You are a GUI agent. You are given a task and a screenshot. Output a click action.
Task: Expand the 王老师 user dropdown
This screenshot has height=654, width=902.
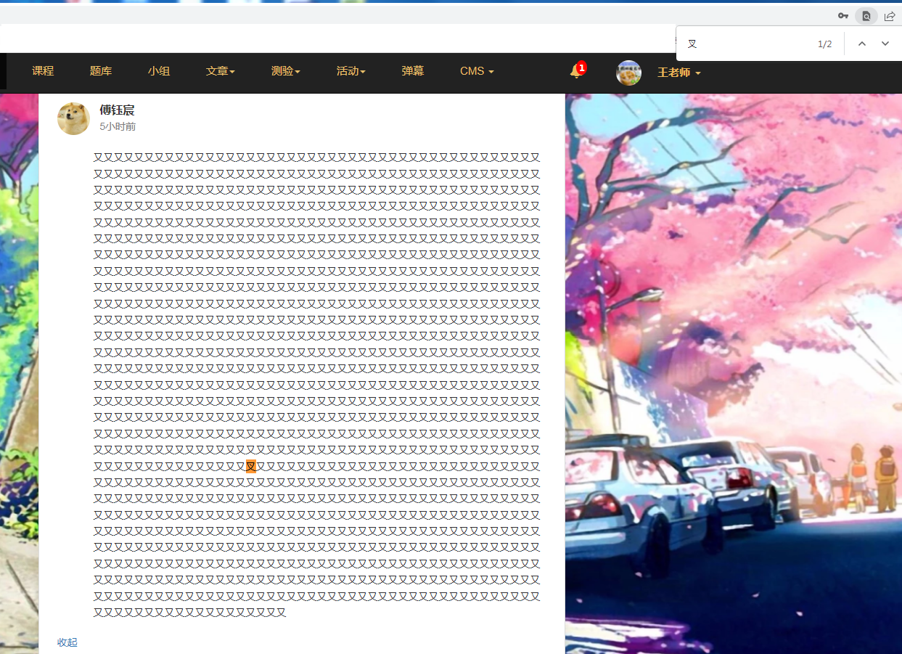[679, 73]
